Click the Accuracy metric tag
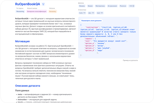This screenshot has height=103, width=154. [x=53, y=11]
